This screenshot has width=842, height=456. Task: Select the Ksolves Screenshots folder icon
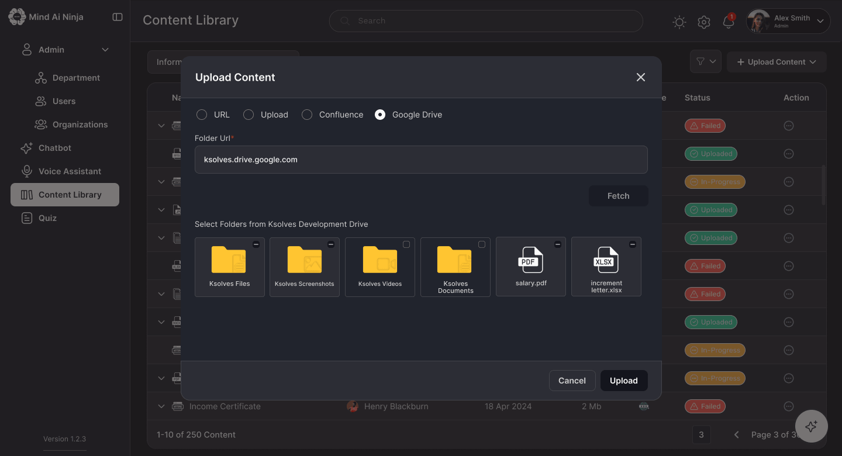point(304,260)
